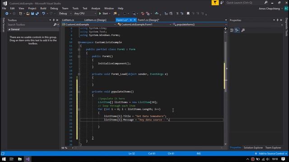Image resolution: width=289 pixels, height=162 pixels.
Task: Toggle auto-hide pin on Properties panel
Action: [x=277, y=20]
